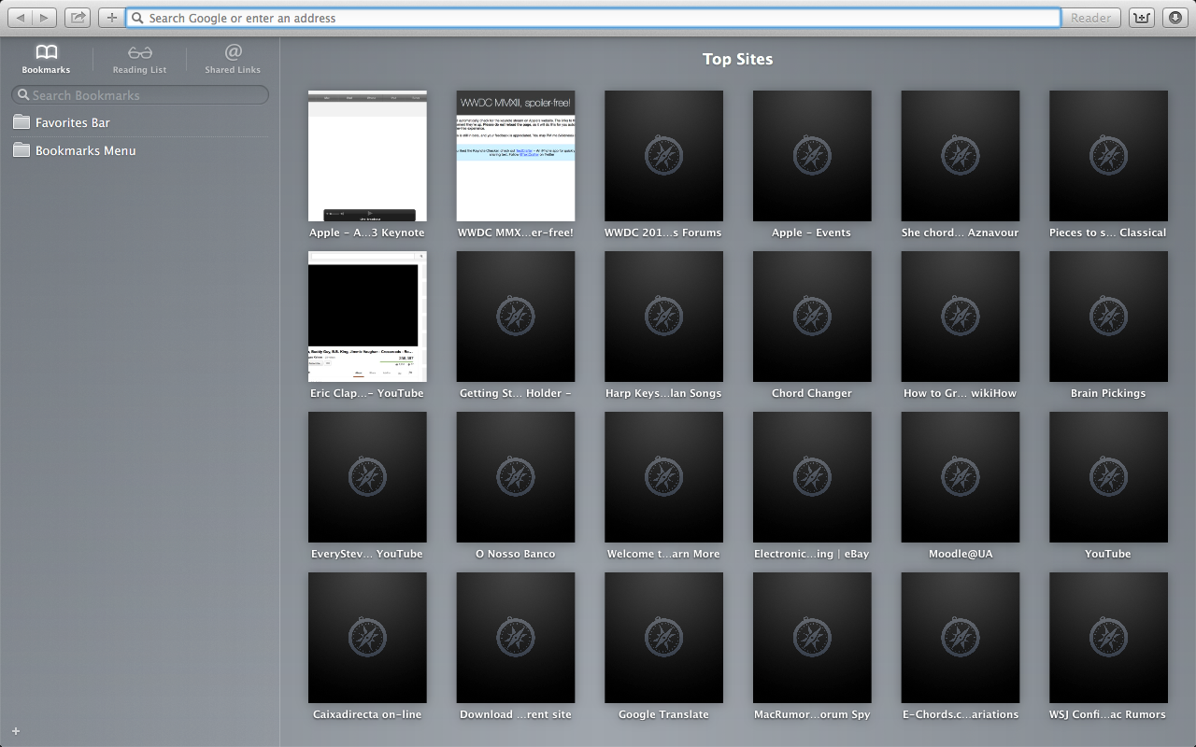The image size is (1196, 747).
Task: Open the O Nosso Banco top site
Action: pyautogui.click(x=516, y=477)
